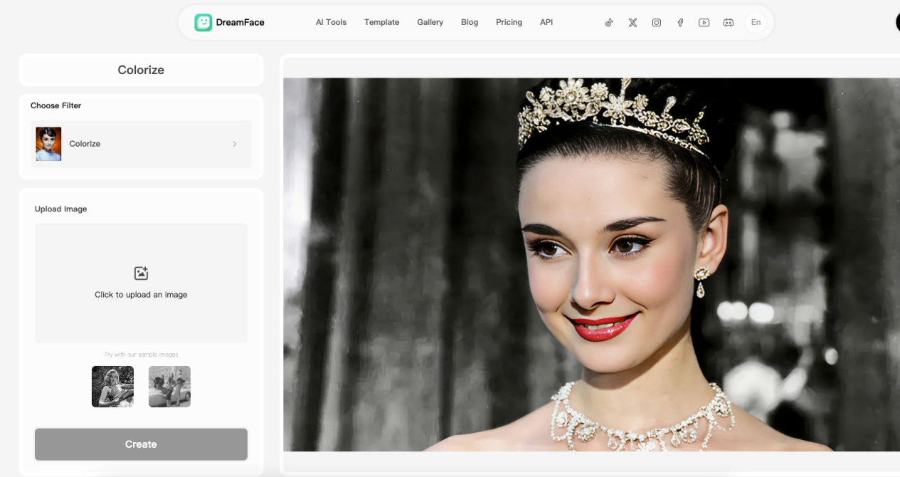Screen dimensions: 900x477
Task: Click the DreamFace logo icon
Action: coord(204,22)
